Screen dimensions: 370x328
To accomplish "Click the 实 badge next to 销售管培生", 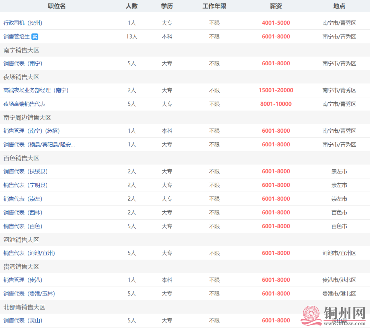I will (x=35, y=37).
